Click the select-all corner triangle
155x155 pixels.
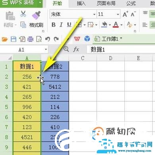tap(10, 58)
